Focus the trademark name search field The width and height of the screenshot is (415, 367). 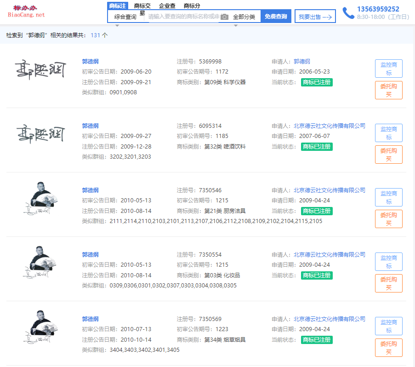(184, 17)
